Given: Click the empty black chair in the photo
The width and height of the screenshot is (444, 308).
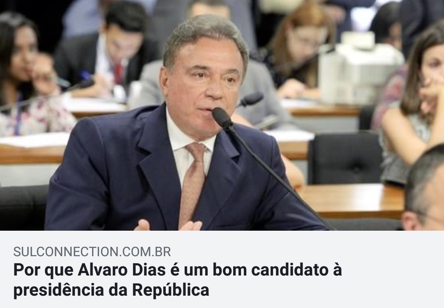Looking at the screenshot, I should point(345,159).
